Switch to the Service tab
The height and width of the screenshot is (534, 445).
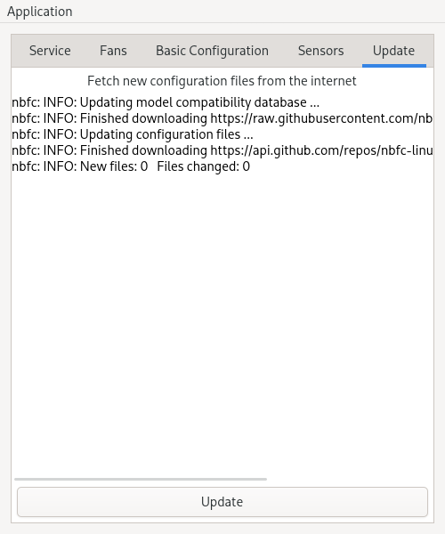50,51
